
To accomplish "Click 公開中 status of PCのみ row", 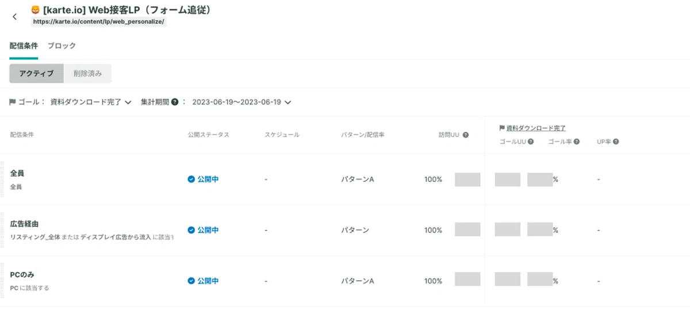I will point(203,281).
